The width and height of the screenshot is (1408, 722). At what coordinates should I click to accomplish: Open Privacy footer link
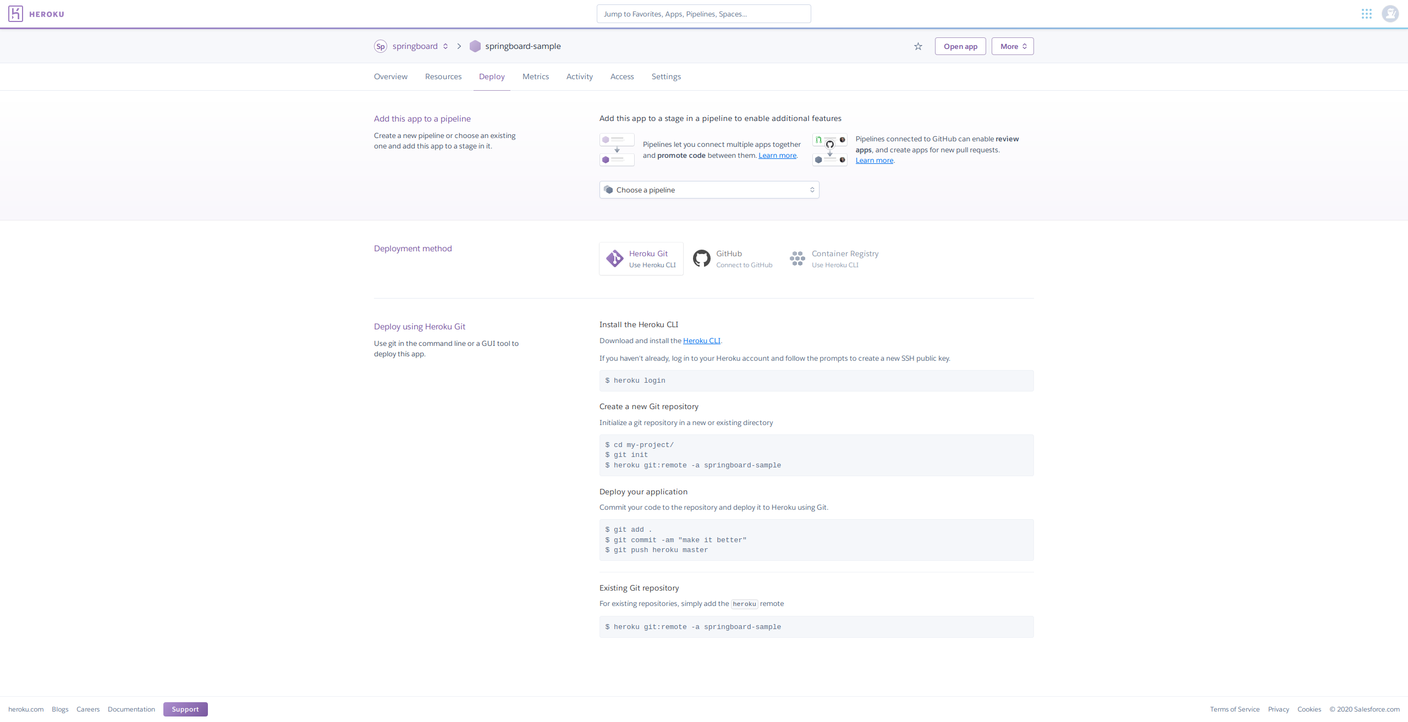1278,709
